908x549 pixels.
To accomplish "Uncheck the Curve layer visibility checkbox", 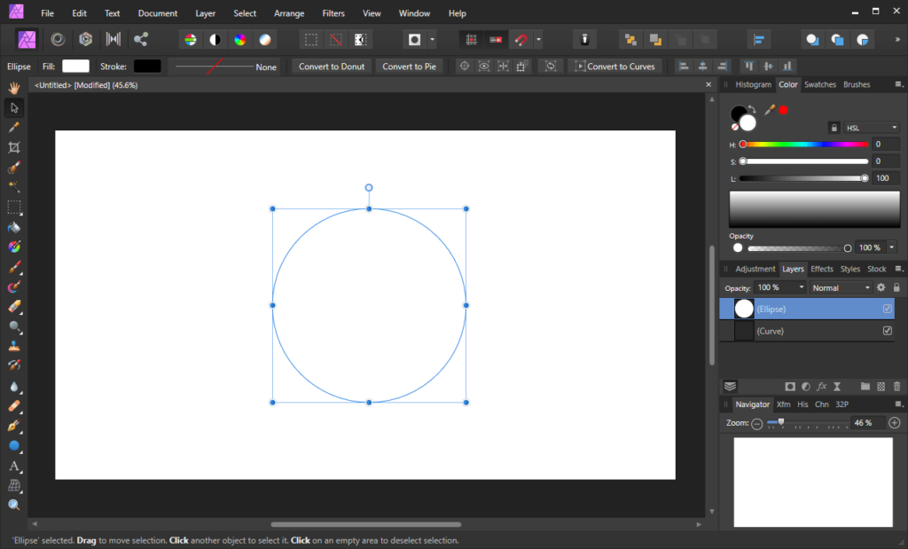I will tap(888, 331).
